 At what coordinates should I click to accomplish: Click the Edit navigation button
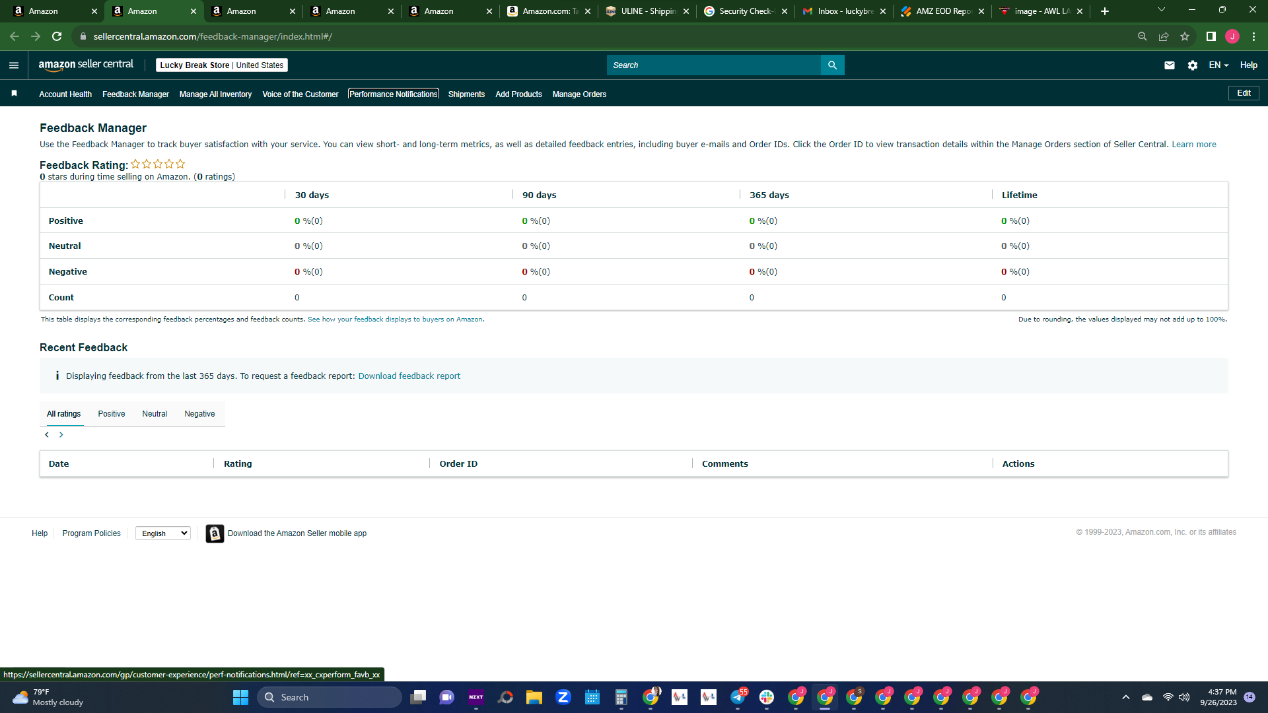pos(1244,93)
